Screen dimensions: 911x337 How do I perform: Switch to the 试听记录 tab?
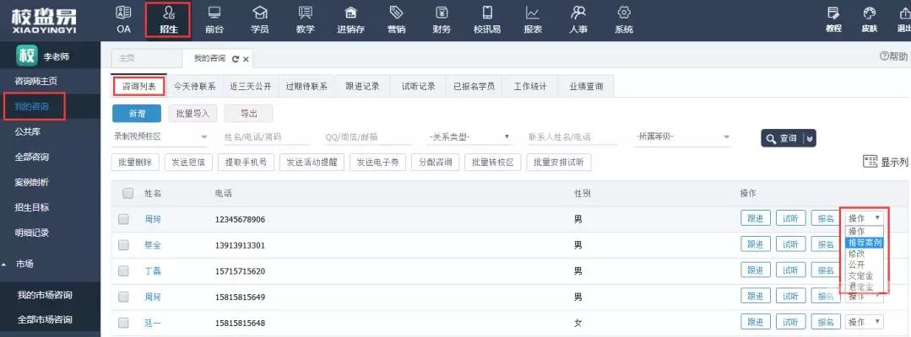(x=418, y=87)
